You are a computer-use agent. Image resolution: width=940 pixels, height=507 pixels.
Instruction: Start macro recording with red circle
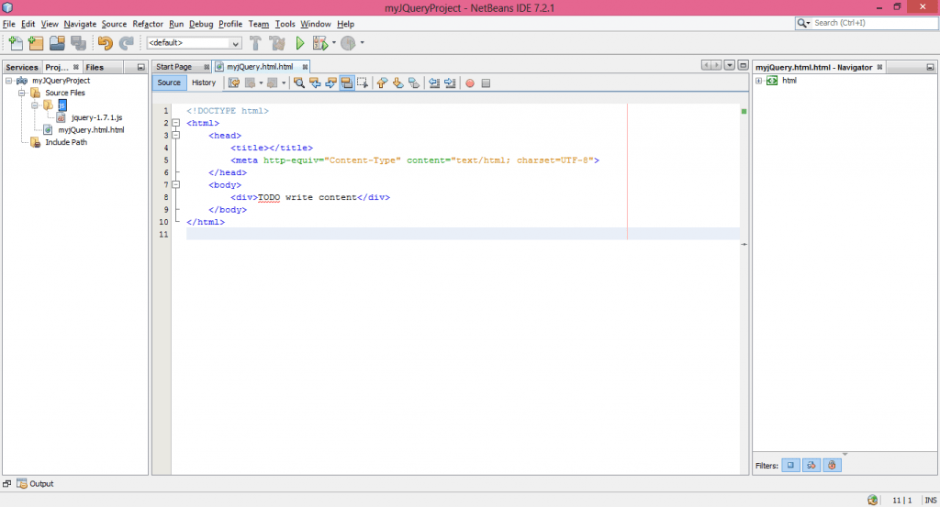469,83
